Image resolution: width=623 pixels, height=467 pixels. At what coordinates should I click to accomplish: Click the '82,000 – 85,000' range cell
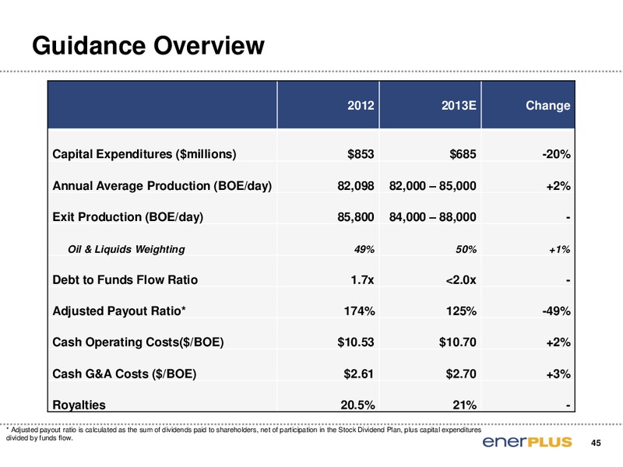[433, 186]
